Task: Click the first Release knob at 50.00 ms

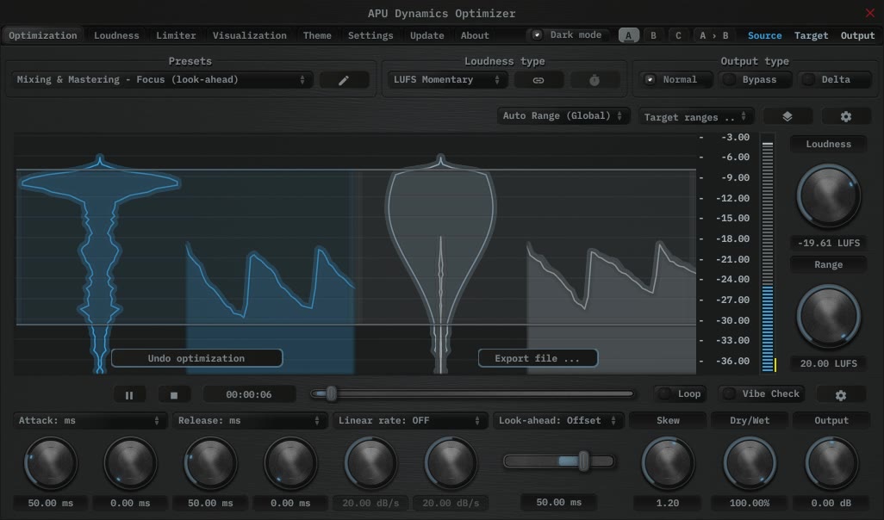Action: tap(210, 463)
